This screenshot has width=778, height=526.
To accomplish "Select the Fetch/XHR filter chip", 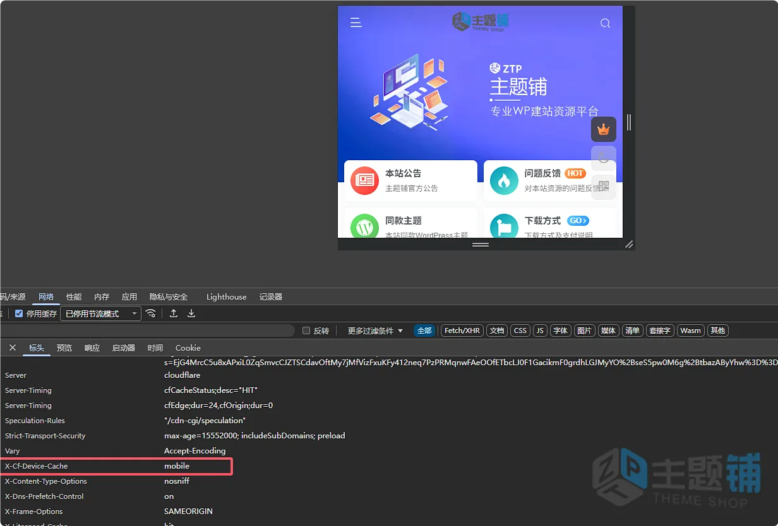I will 462,330.
